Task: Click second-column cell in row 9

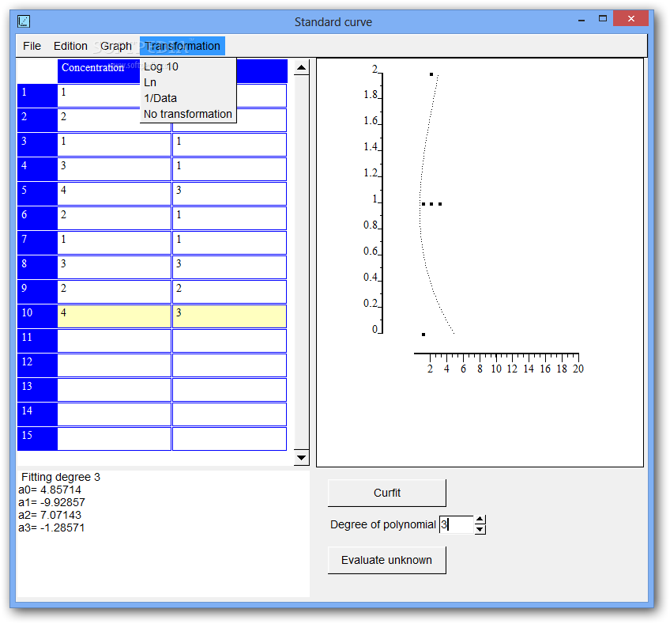Action: [x=229, y=292]
